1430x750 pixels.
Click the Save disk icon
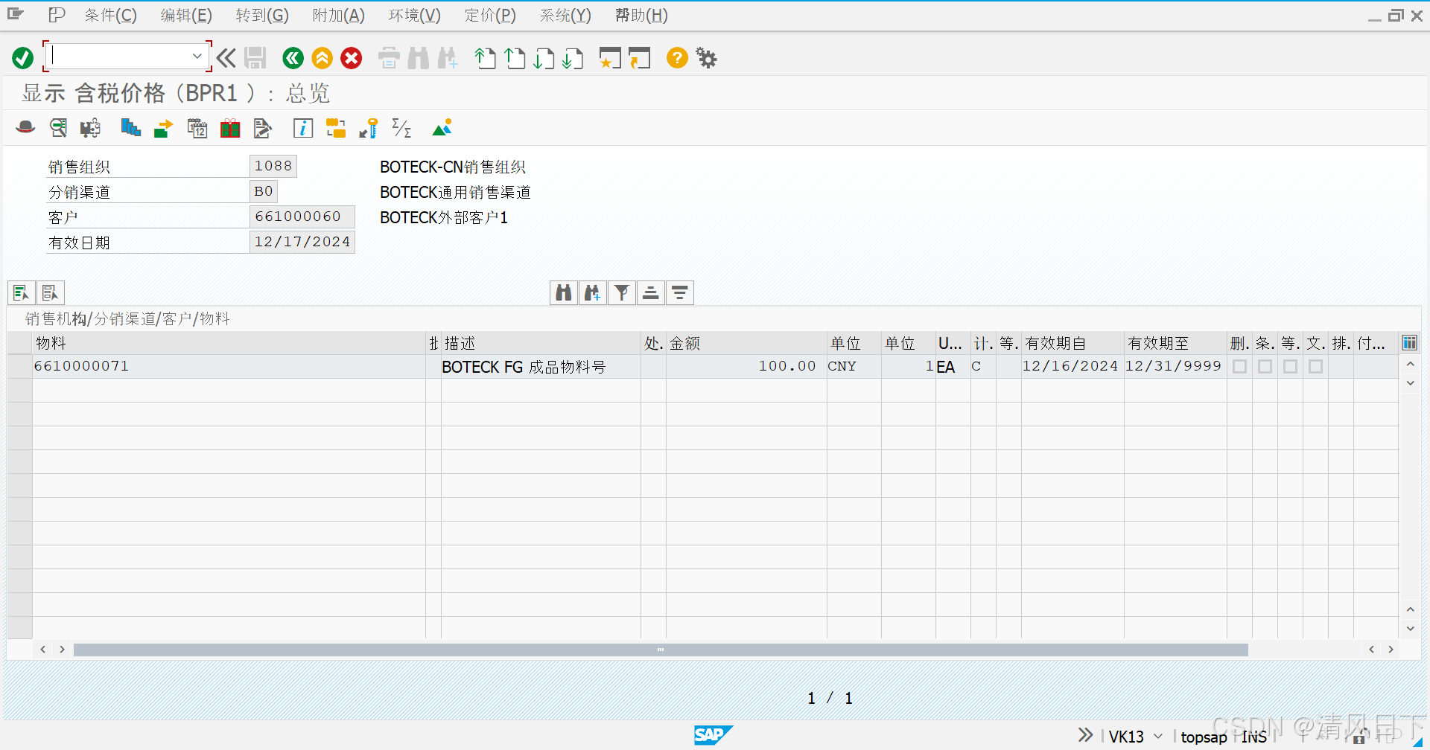click(255, 57)
